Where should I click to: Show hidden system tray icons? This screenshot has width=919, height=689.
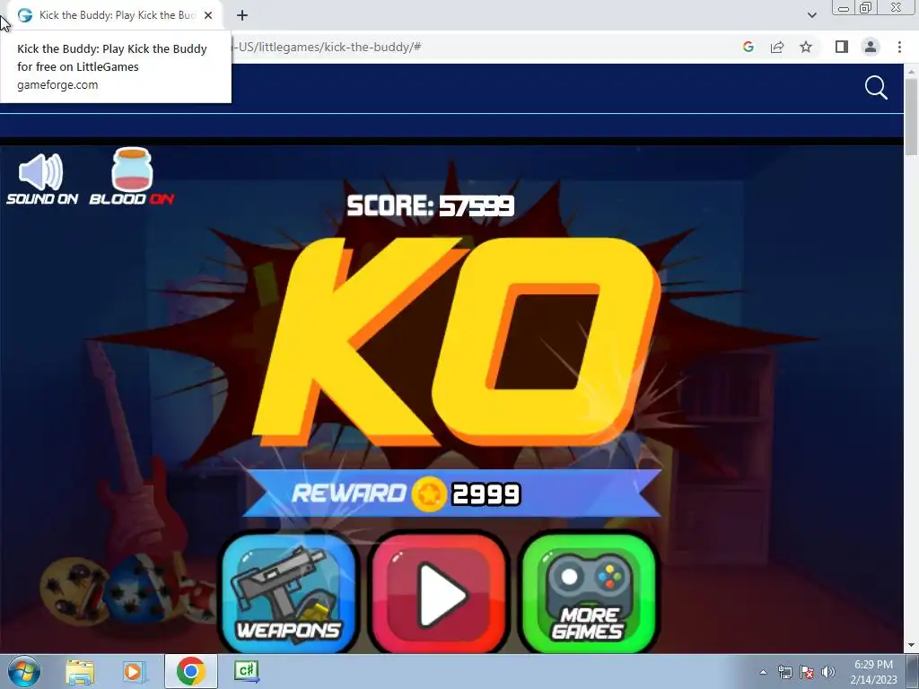(763, 672)
